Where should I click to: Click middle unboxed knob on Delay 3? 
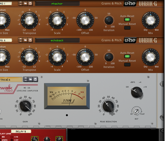point(47,139)
